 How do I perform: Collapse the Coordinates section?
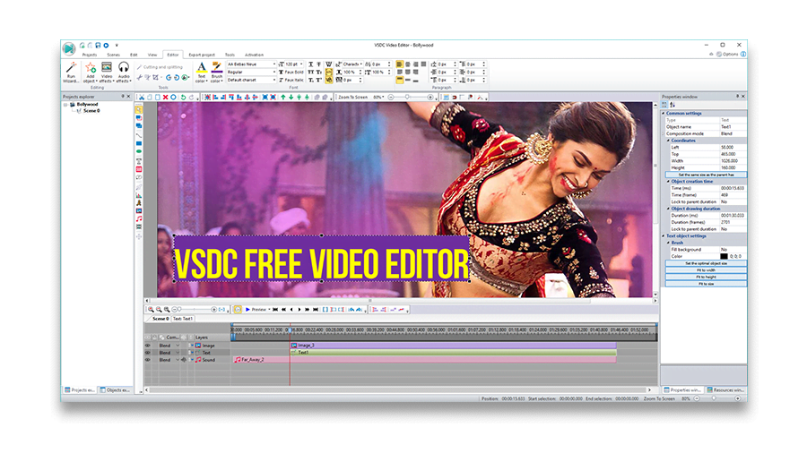(x=668, y=141)
